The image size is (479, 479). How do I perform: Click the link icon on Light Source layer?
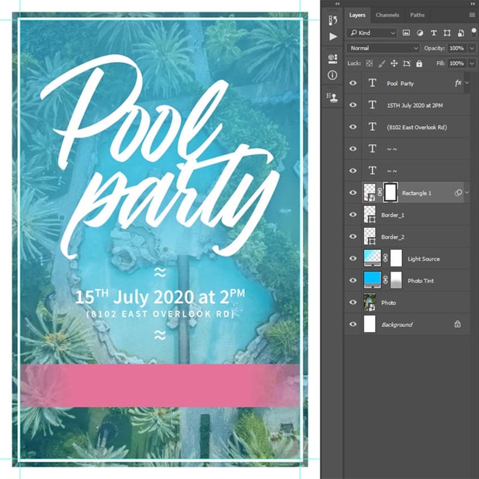(x=385, y=258)
